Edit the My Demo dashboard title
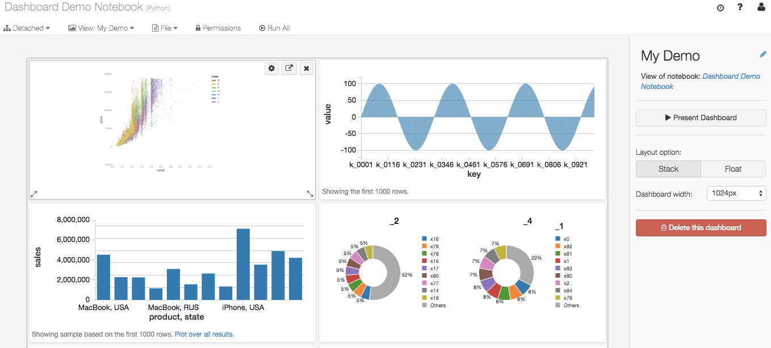The width and height of the screenshot is (771, 348). coord(763,54)
